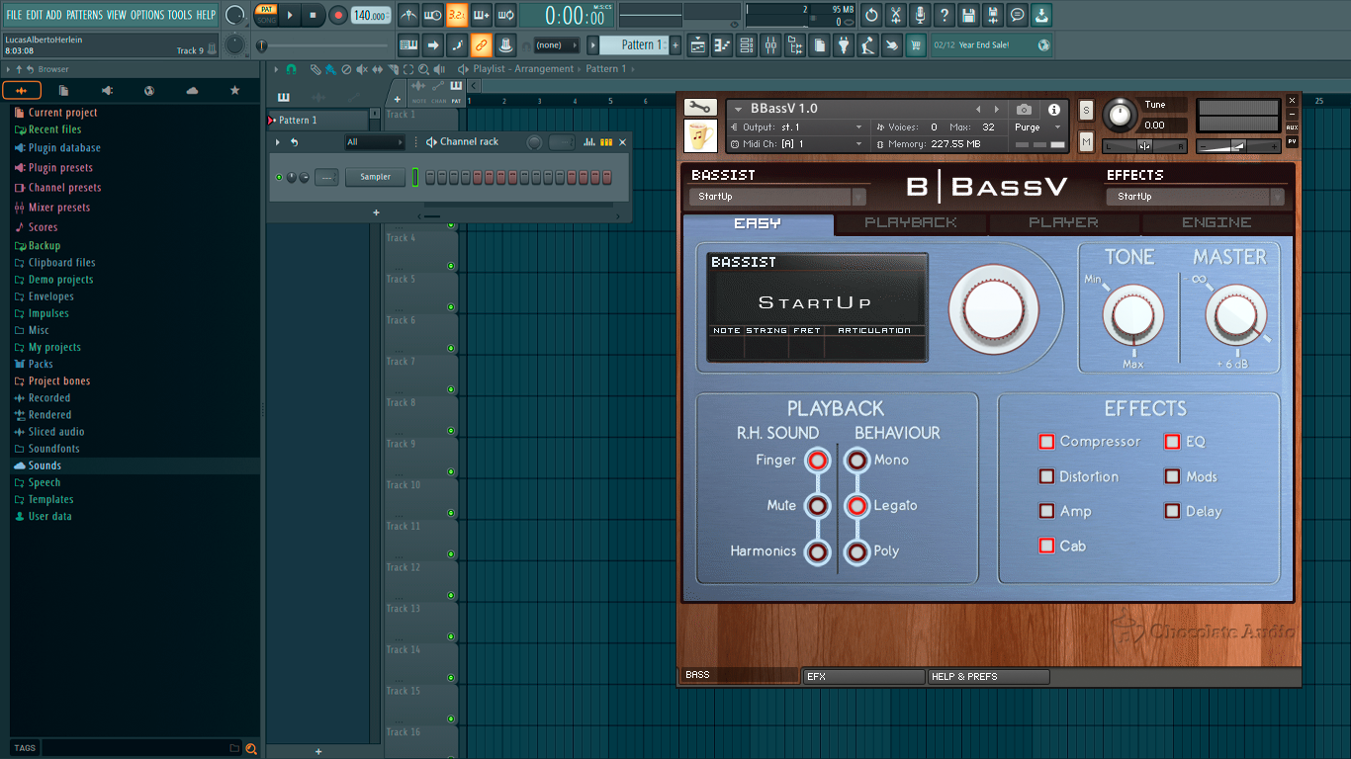Open the plugin picker plug icon
This screenshot has width=1351, height=759.
tap(844, 44)
